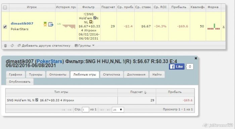Click 'Добавить другую статистику' link
235x129 pixels.
click(44, 46)
